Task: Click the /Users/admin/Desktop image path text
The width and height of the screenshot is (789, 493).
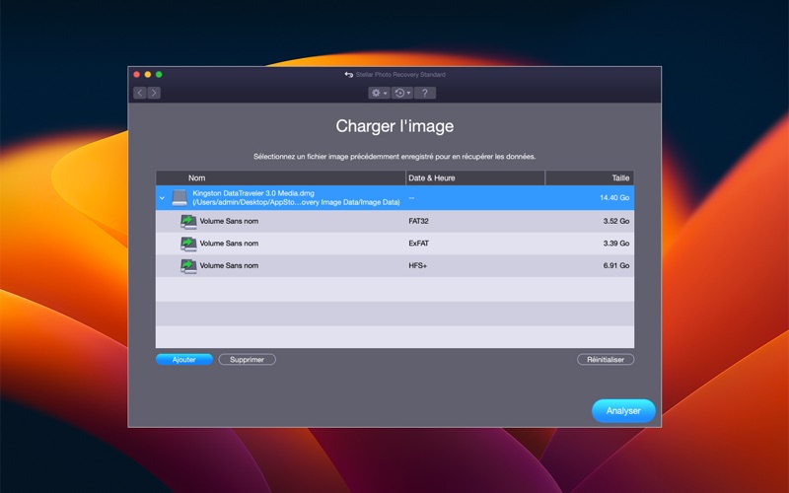Action: pos(297,202)
